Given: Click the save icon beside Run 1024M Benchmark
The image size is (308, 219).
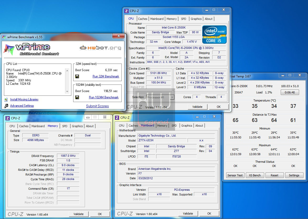Looking at the screenshot, I should pos(77,97).
